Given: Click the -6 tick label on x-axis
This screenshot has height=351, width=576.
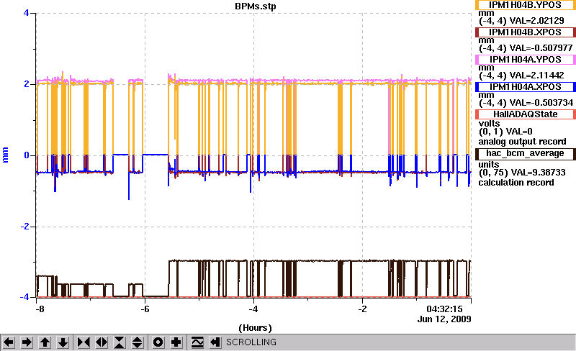Looking at the screenshot, I should (x=145, y=309).
